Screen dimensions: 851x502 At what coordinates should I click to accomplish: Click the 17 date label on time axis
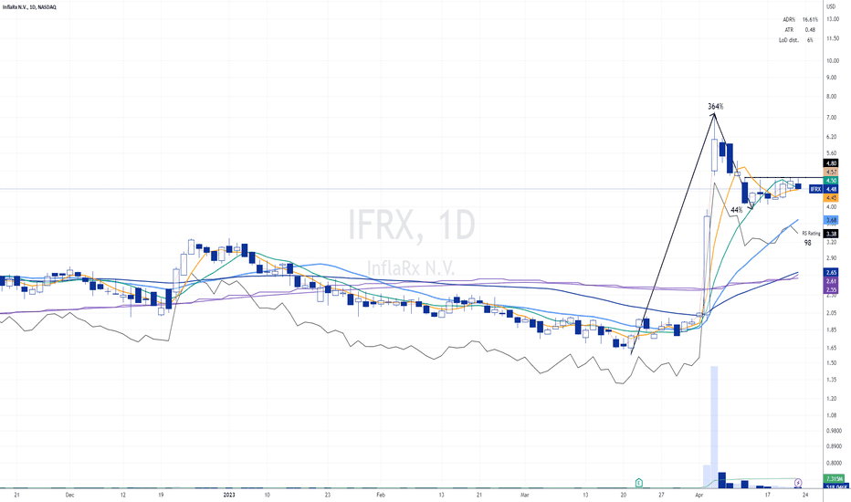pyautogui.click(x=767, y=495)
